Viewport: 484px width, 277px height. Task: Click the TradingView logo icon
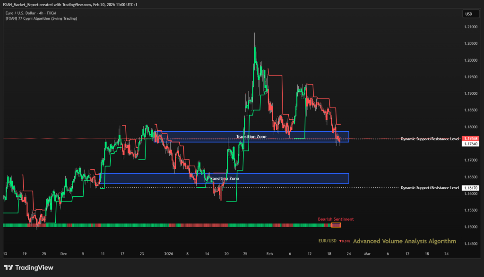9,268
